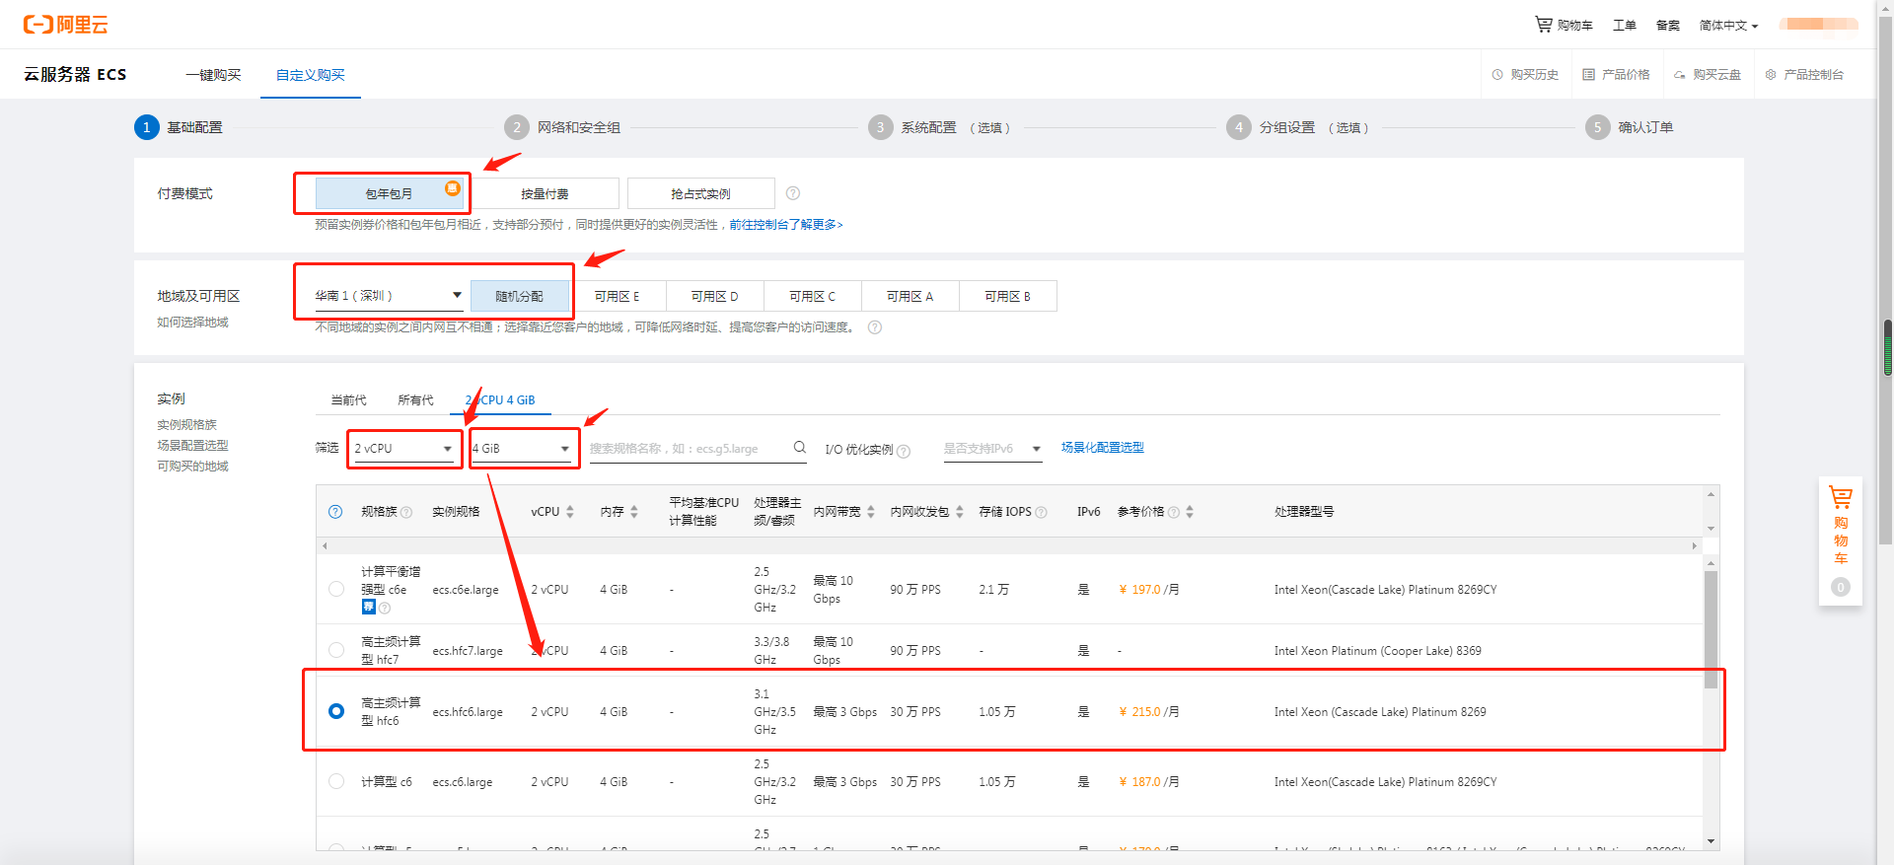1894x865 pixels.
Task: Open 场景化配置选型 link beside filters
Action: 1103,448
